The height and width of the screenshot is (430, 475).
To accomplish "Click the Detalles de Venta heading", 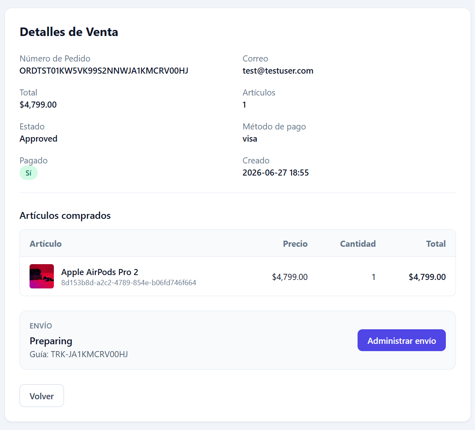I will click(x=69, y=32).
